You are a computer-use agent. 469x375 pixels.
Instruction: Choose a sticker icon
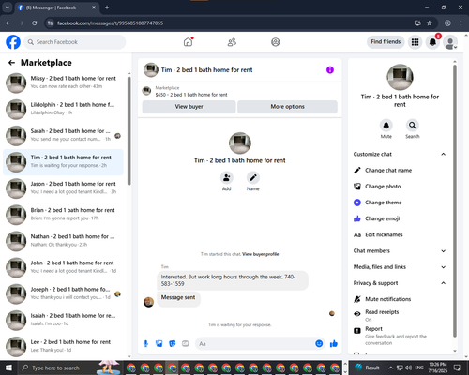[173, 344]
